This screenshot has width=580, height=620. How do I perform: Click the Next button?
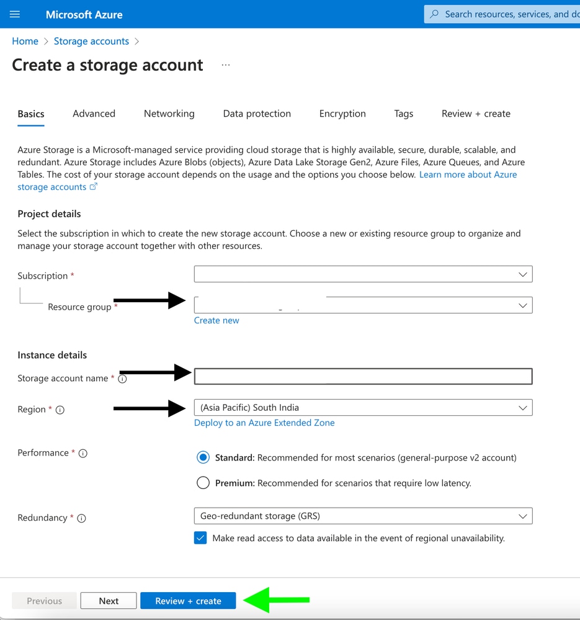tap(109, 601)
